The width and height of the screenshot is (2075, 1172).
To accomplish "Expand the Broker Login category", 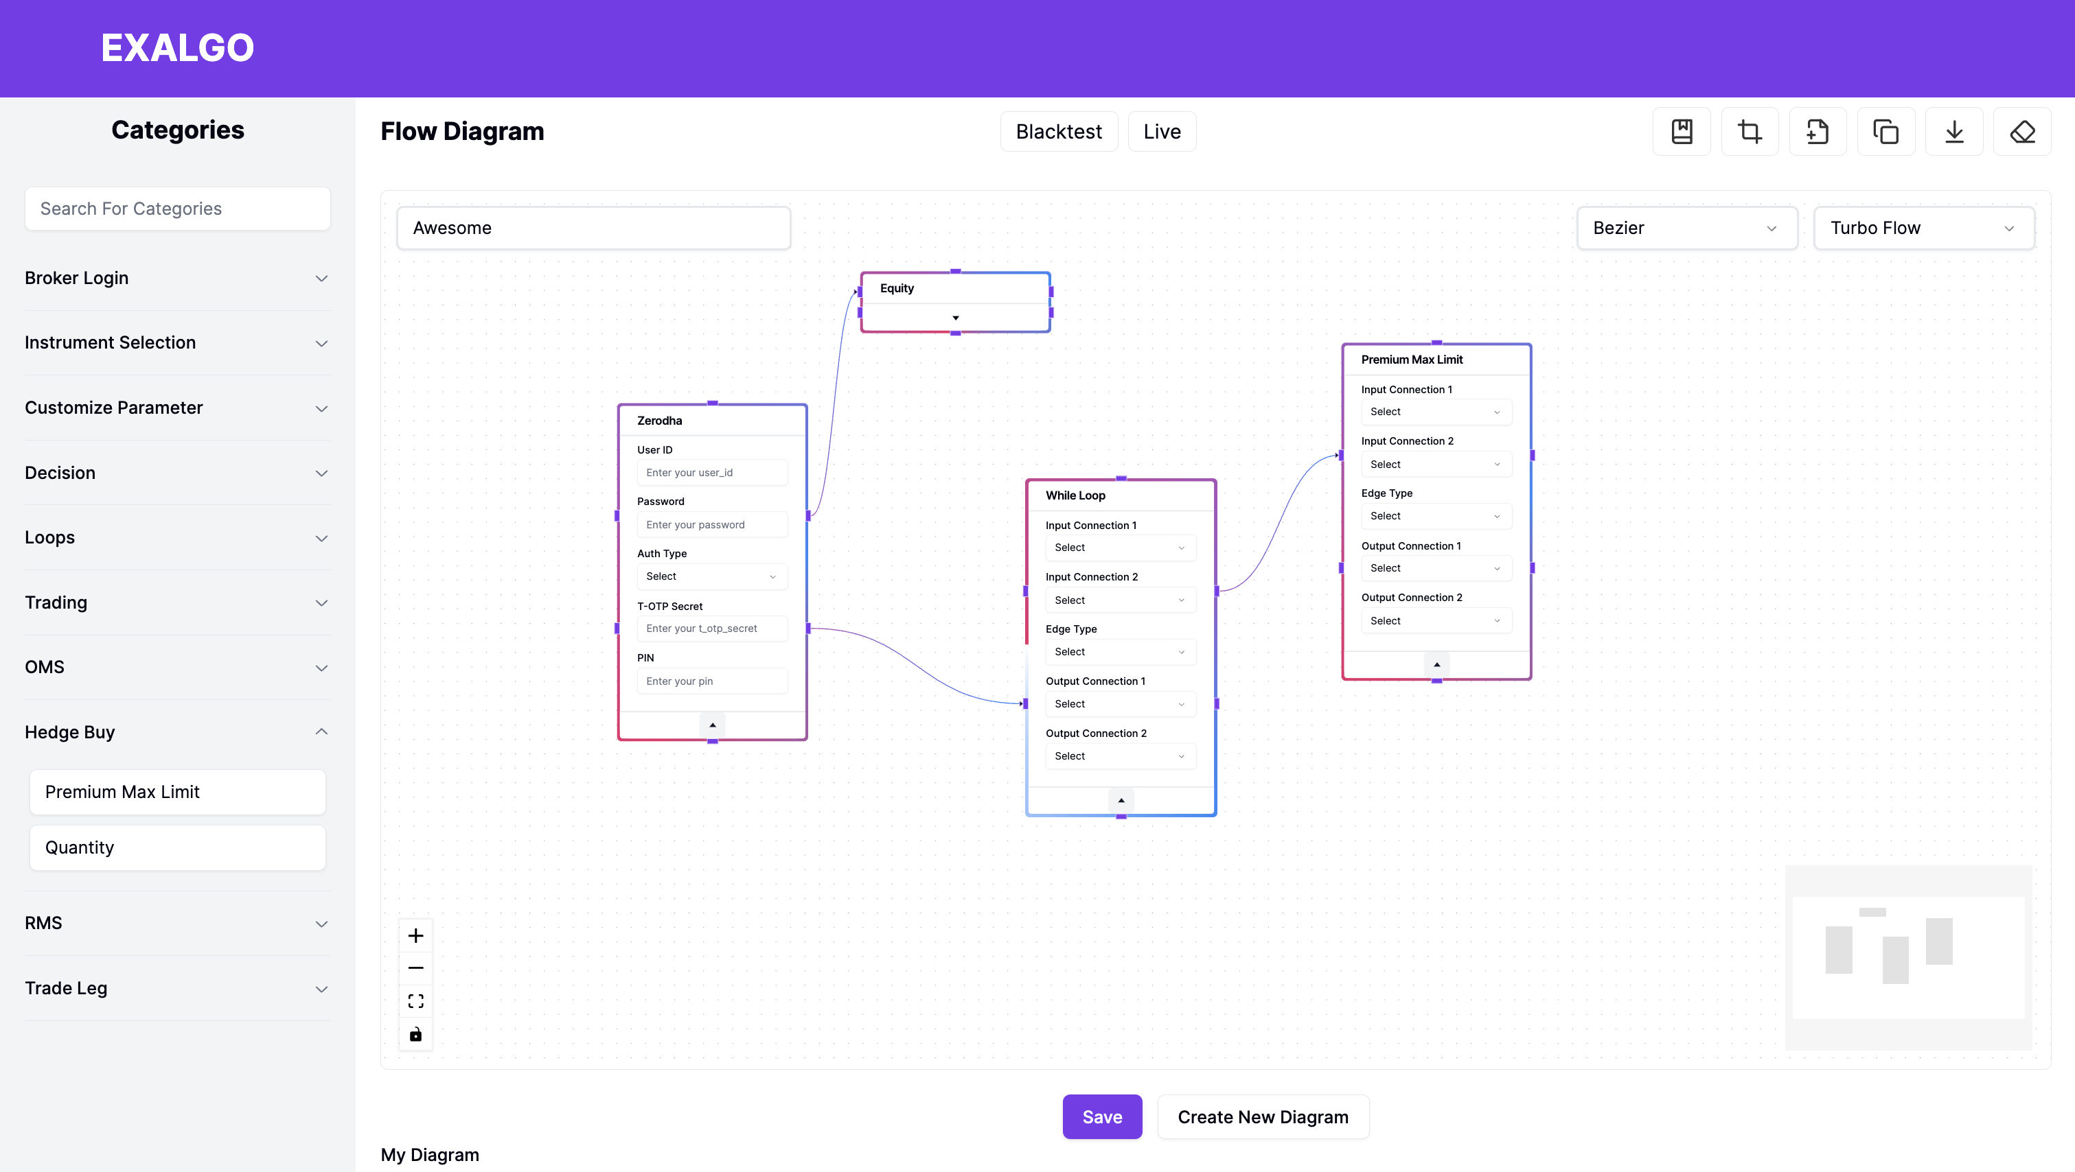I will pos(176,278).
